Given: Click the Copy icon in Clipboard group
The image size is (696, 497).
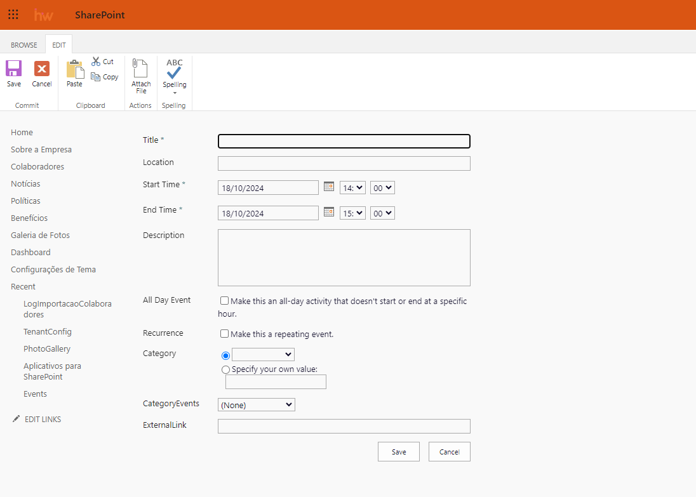Looking at the screenshot, I should 96,77.
